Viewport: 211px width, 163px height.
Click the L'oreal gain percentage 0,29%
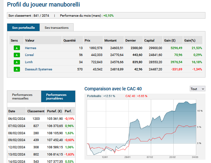point(198,55)
